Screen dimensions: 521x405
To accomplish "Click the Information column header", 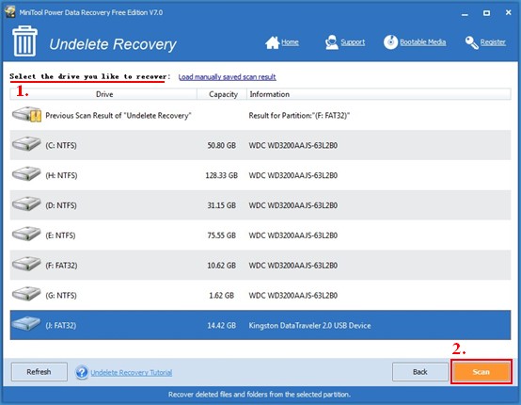I will pos(379,94).
